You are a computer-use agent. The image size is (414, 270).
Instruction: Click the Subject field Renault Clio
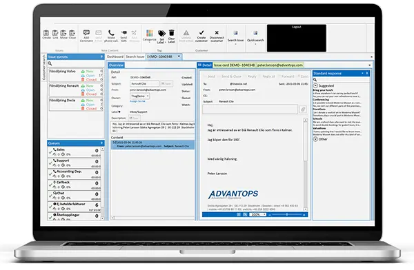[144, 83]
